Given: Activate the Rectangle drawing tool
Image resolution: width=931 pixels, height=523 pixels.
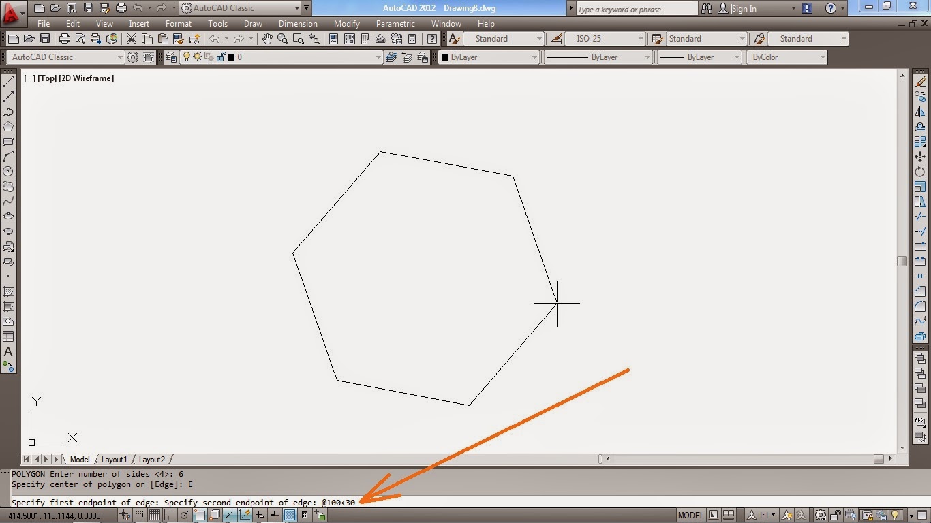Looking at the screenshot, I should pyautogui.click(x=8, y=141).
